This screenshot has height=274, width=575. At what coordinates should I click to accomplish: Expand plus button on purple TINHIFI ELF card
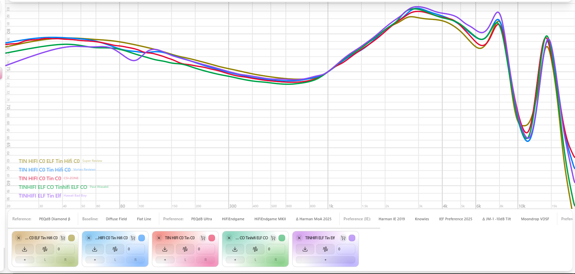(325, 260)
